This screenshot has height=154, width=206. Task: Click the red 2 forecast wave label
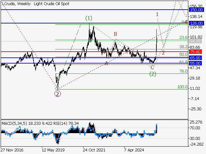(164, 53)
